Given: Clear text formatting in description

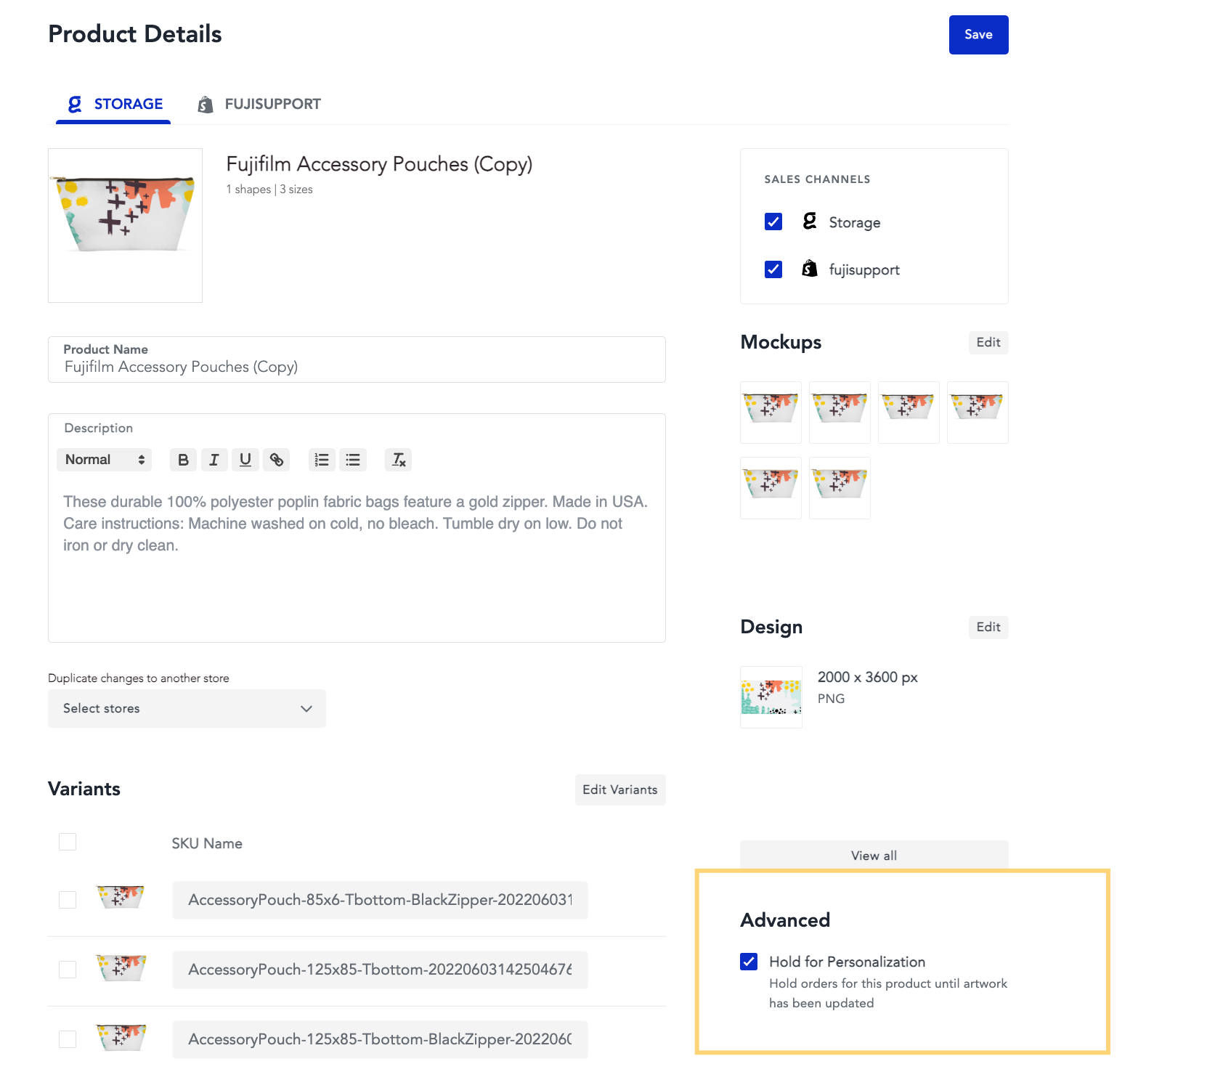Looking at the screenshot, I should click(x=399, y=460).
